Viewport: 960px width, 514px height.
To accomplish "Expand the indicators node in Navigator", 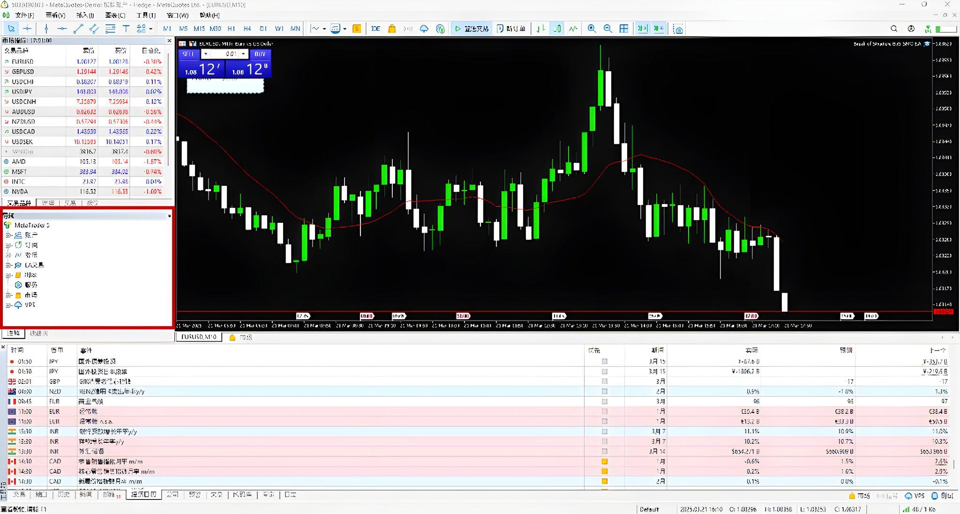I will tap(8, 255).
